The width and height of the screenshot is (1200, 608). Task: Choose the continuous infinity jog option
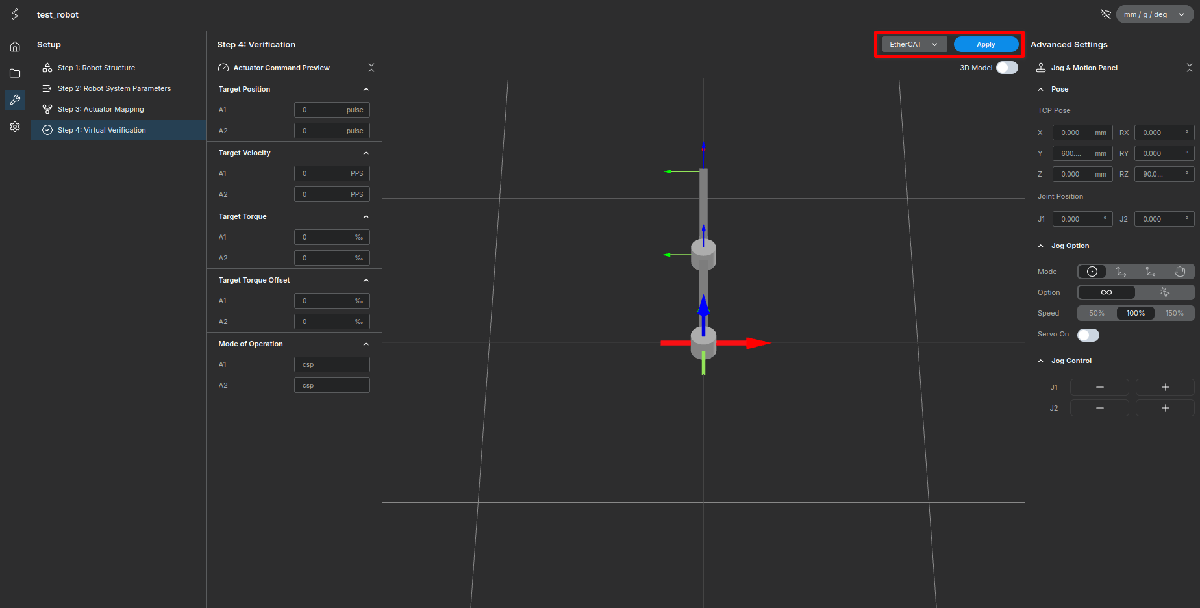tap(1106, 292)
